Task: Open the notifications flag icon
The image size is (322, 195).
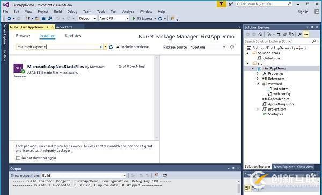Action: point(221,4)
